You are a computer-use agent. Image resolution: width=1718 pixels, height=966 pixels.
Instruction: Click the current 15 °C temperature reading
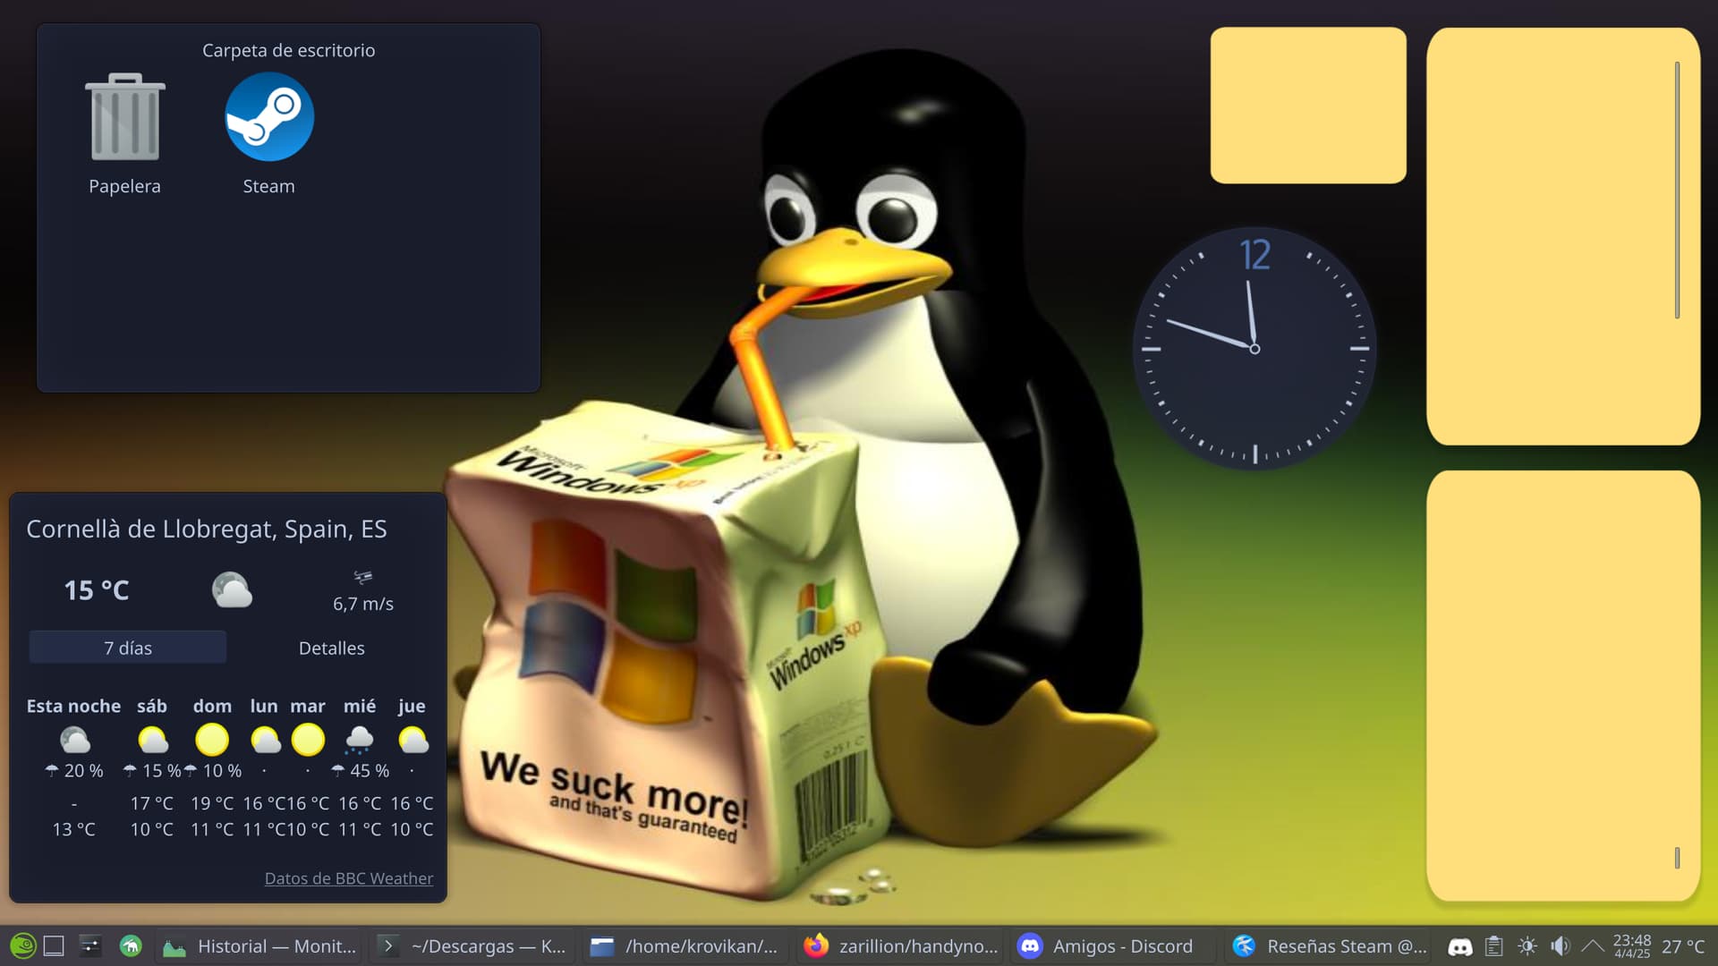pyautogui.click(x=97, y=590)
